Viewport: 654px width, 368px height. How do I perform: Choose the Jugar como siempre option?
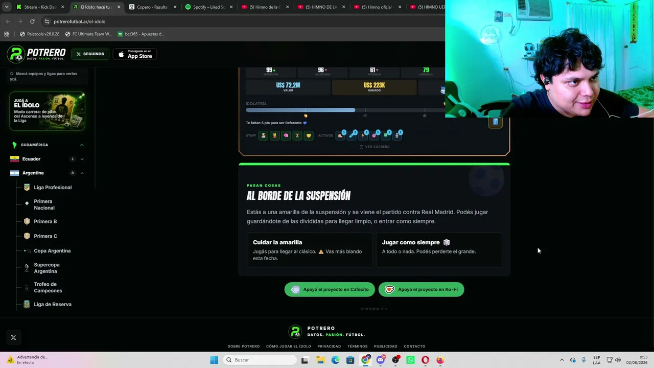439,250
